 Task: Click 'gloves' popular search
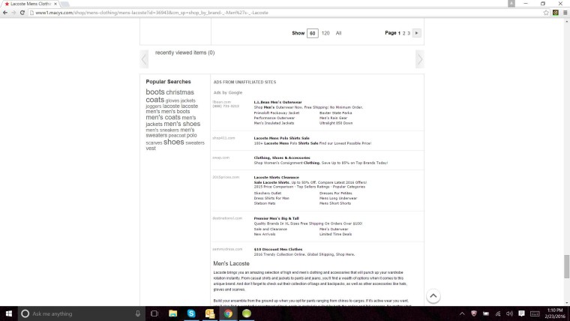(x=172, y=100)
